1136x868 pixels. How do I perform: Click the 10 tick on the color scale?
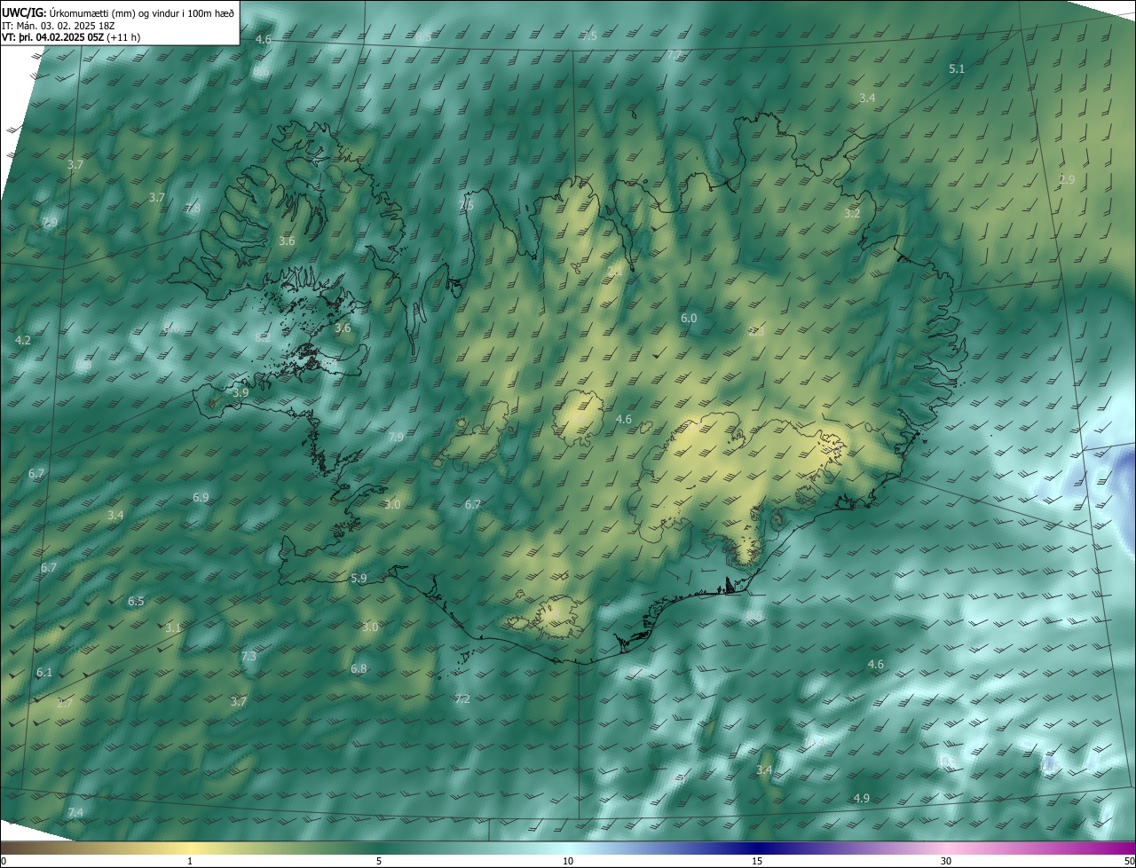(x=568, y=861)
